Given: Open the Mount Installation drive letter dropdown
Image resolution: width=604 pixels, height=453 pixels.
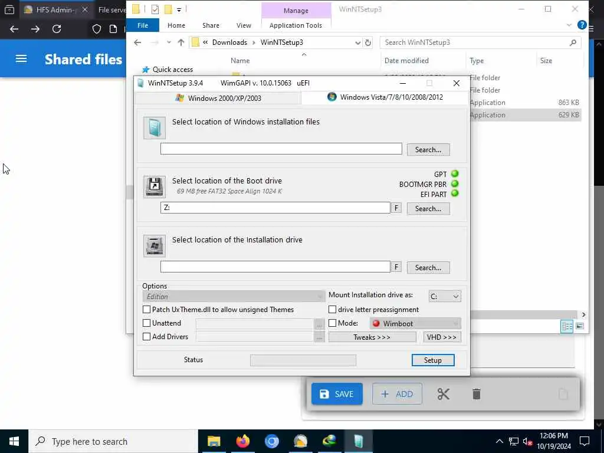Looking at the screenshot, I should 445,296.
